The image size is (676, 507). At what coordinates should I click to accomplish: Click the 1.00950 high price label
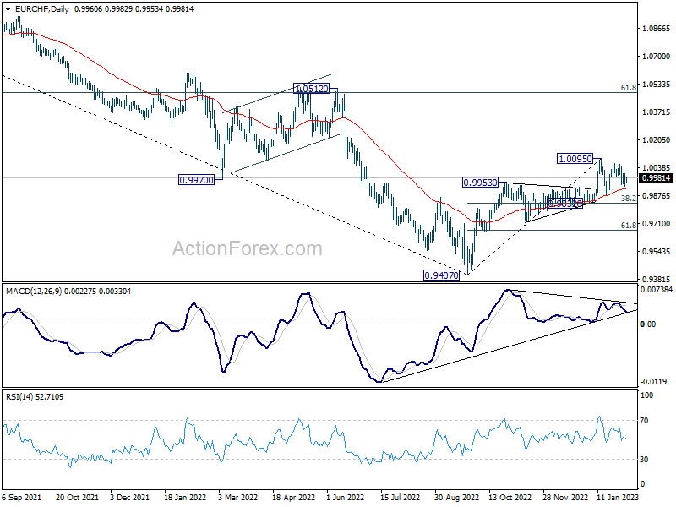(x=575, y=159)
